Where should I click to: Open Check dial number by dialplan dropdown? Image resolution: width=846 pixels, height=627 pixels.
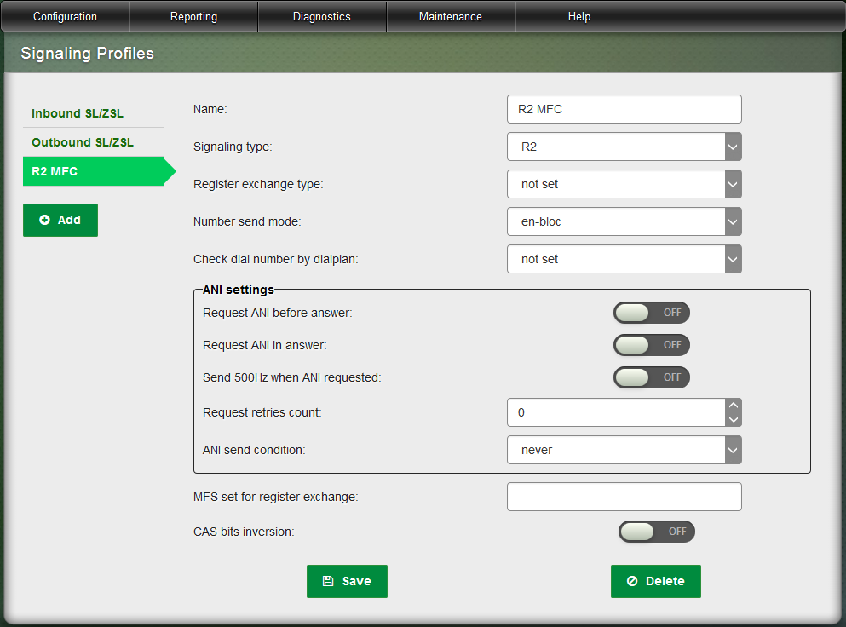(x=624, y=259)
